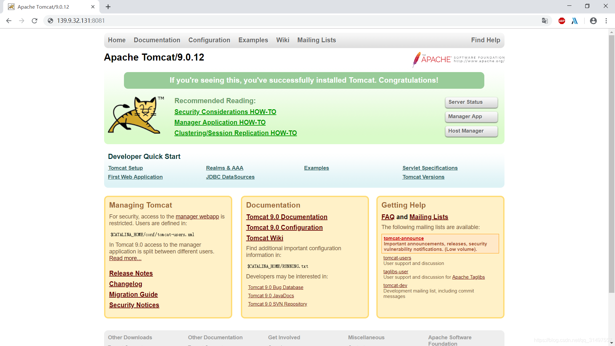Open Apache Taglibs link

click(468, 277)
